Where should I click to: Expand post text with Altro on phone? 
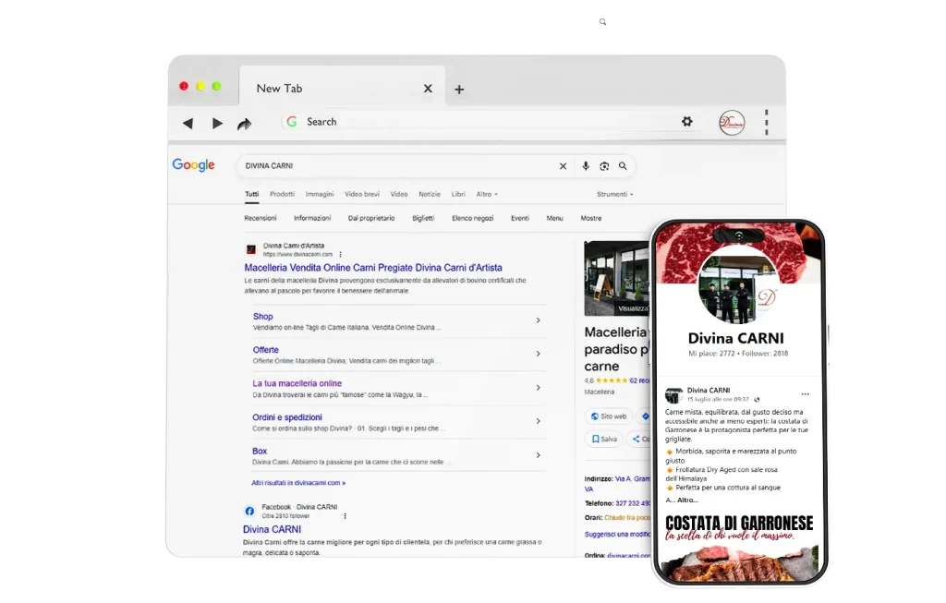pyautogui.click(x=687, y=500)
